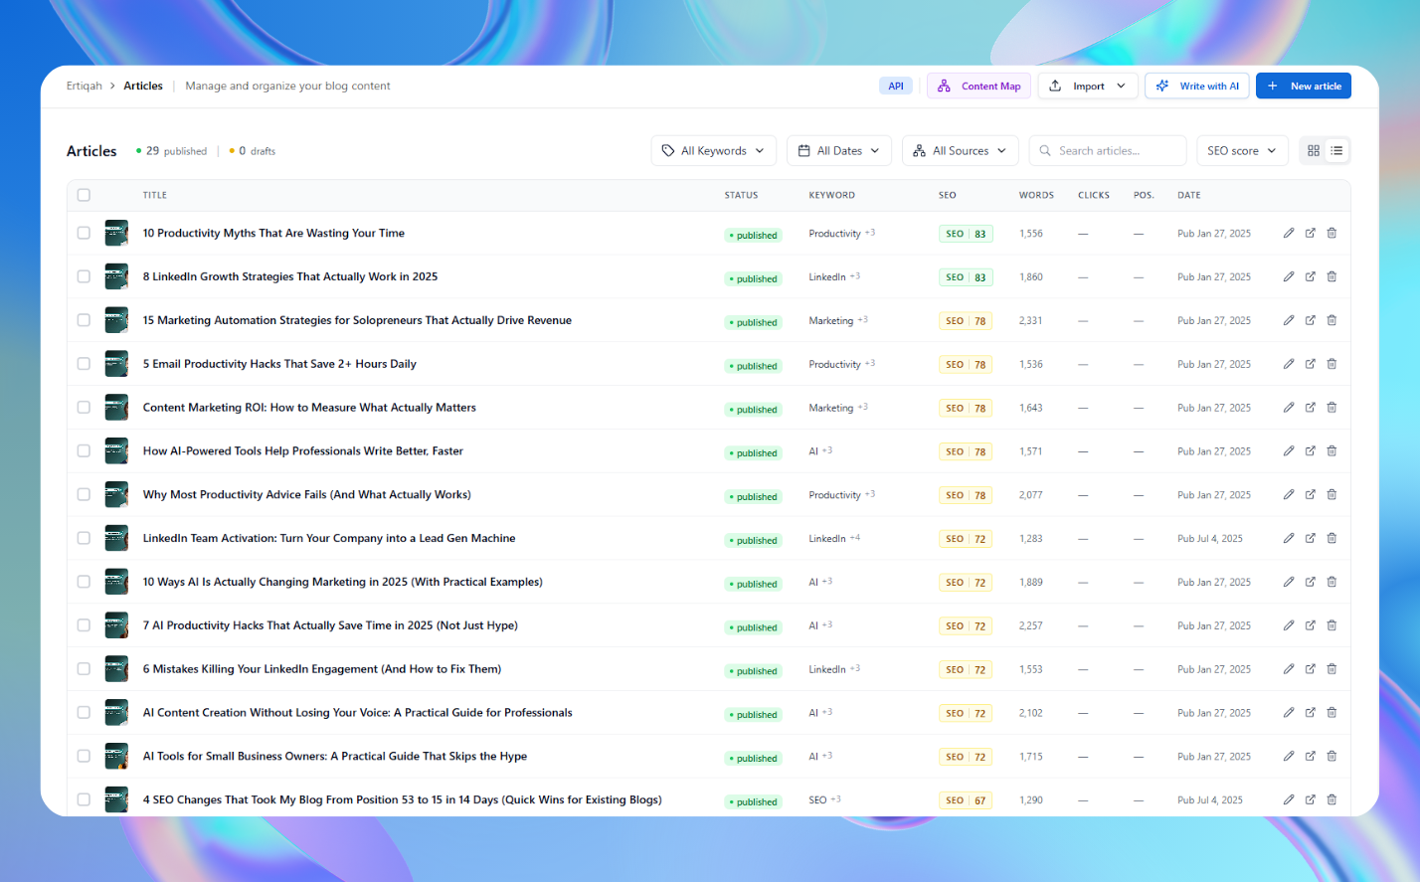Open the All Sources dropdown
This screenshot has width=1420, height=882.
point(960,150)
